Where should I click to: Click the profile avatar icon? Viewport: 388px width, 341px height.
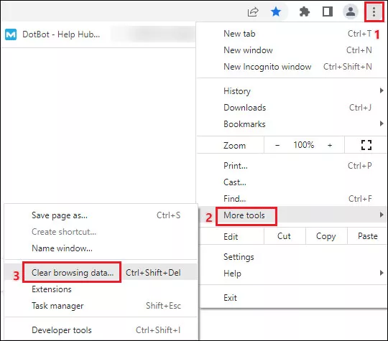[351, 11]
